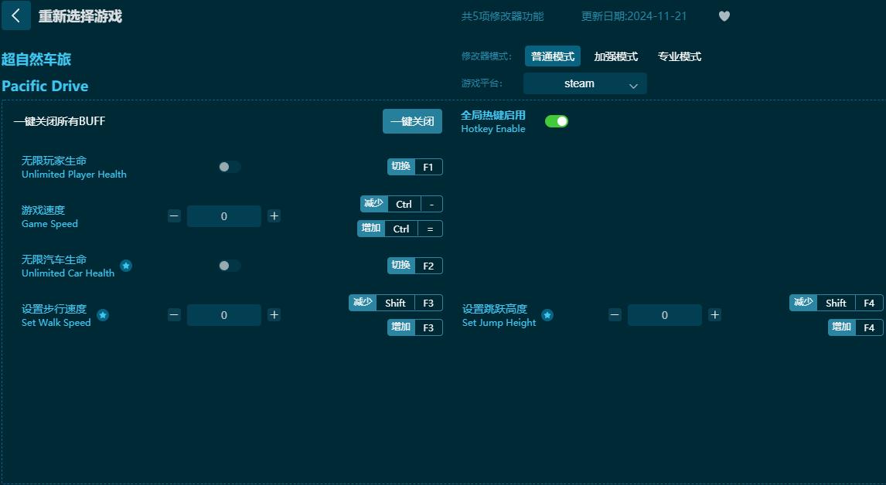The image size is (886, 485).
Task: Click the 一键关闭 button
Action: [413, 121]
